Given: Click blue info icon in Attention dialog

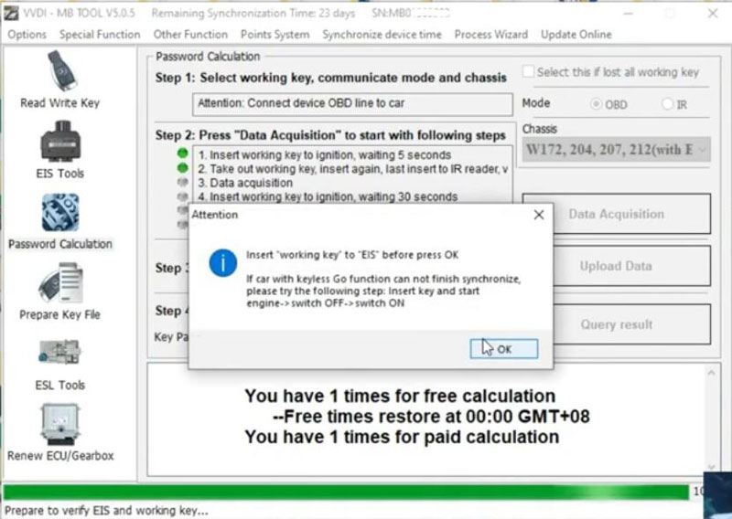Looking at the screenshot, I should [x=222, y=262].
